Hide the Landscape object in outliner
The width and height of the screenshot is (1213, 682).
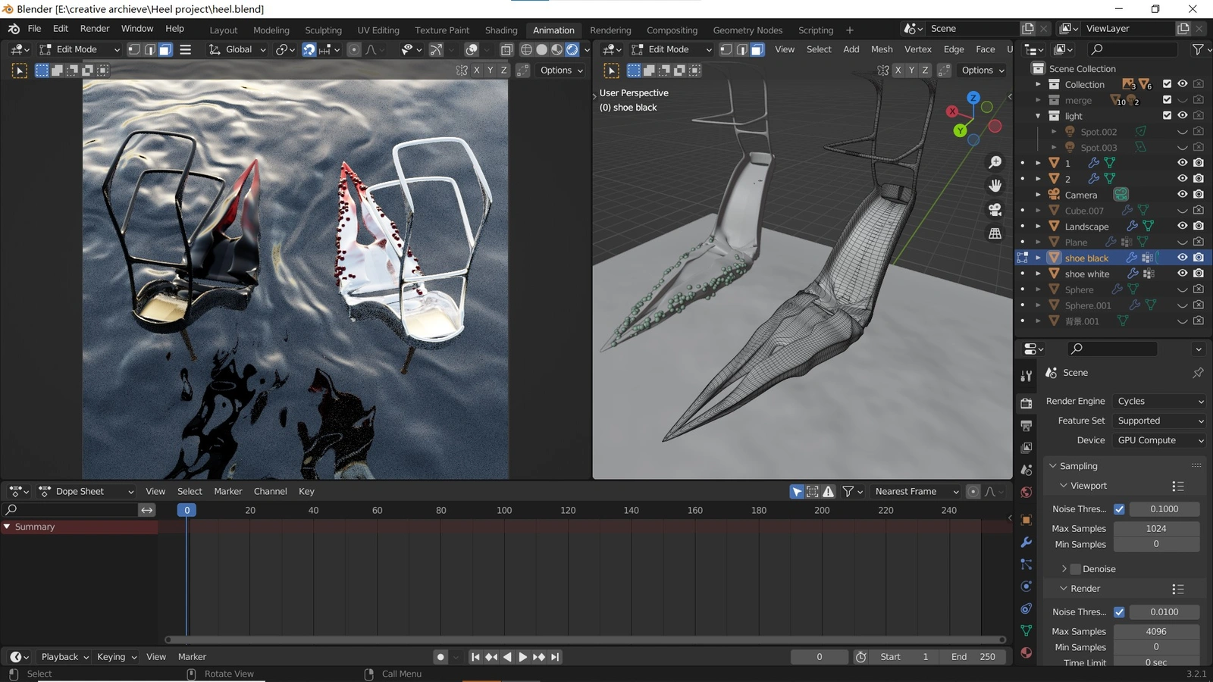click(x=1182, y=226)
